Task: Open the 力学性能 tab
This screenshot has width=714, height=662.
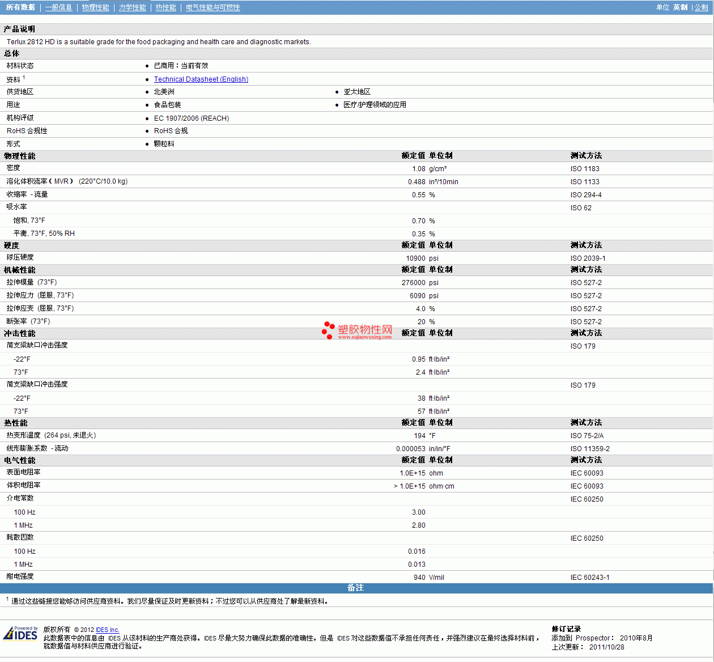Action: [133, 7]
